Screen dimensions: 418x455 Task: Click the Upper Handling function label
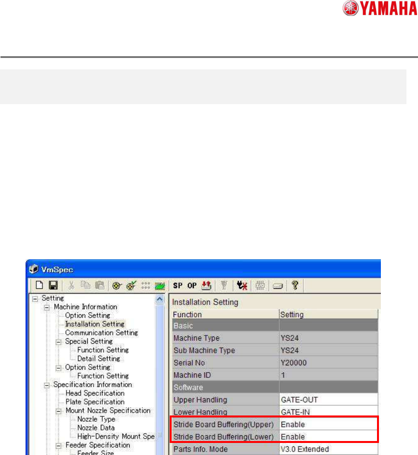[200, 400]
